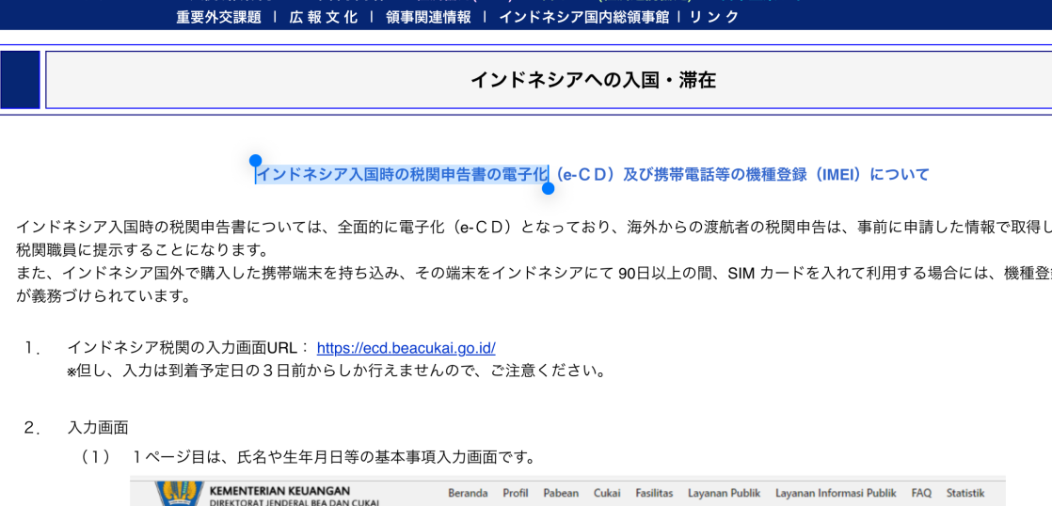The height and width of the screenshot is (506, 1052).
Task: Click the インドネシアへの入国・滞在 title banner
Action: [x=593, y=80]
